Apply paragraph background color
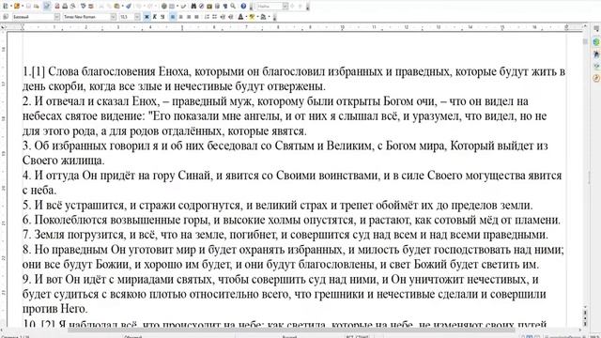Image resolution: width=601 pixels, height=338 pixels. tap(263, 17)
